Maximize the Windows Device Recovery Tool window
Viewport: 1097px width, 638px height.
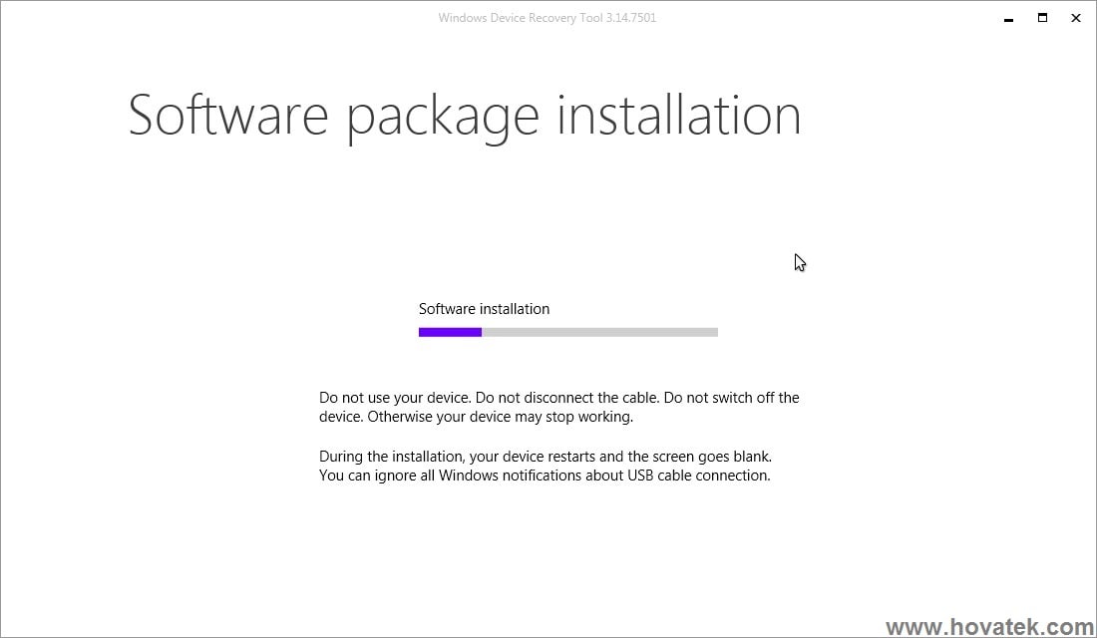(x=1042, y=18)
